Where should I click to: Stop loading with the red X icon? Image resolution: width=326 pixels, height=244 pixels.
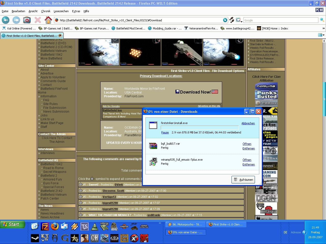pyautogui.click(x=38, y=20)
